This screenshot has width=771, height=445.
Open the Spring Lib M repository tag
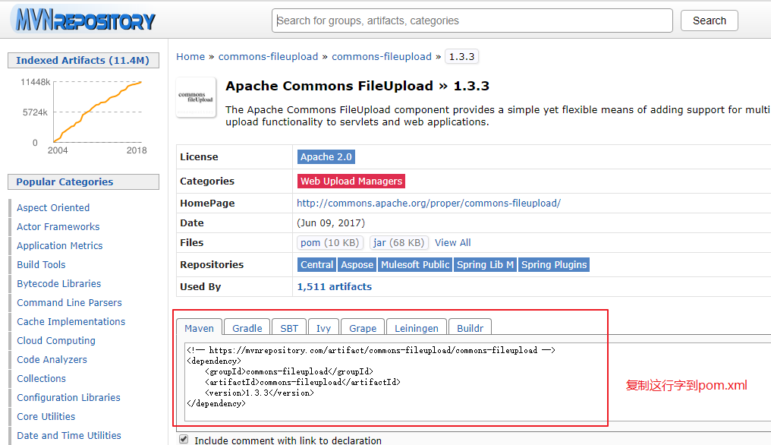(x=485, y=265)
